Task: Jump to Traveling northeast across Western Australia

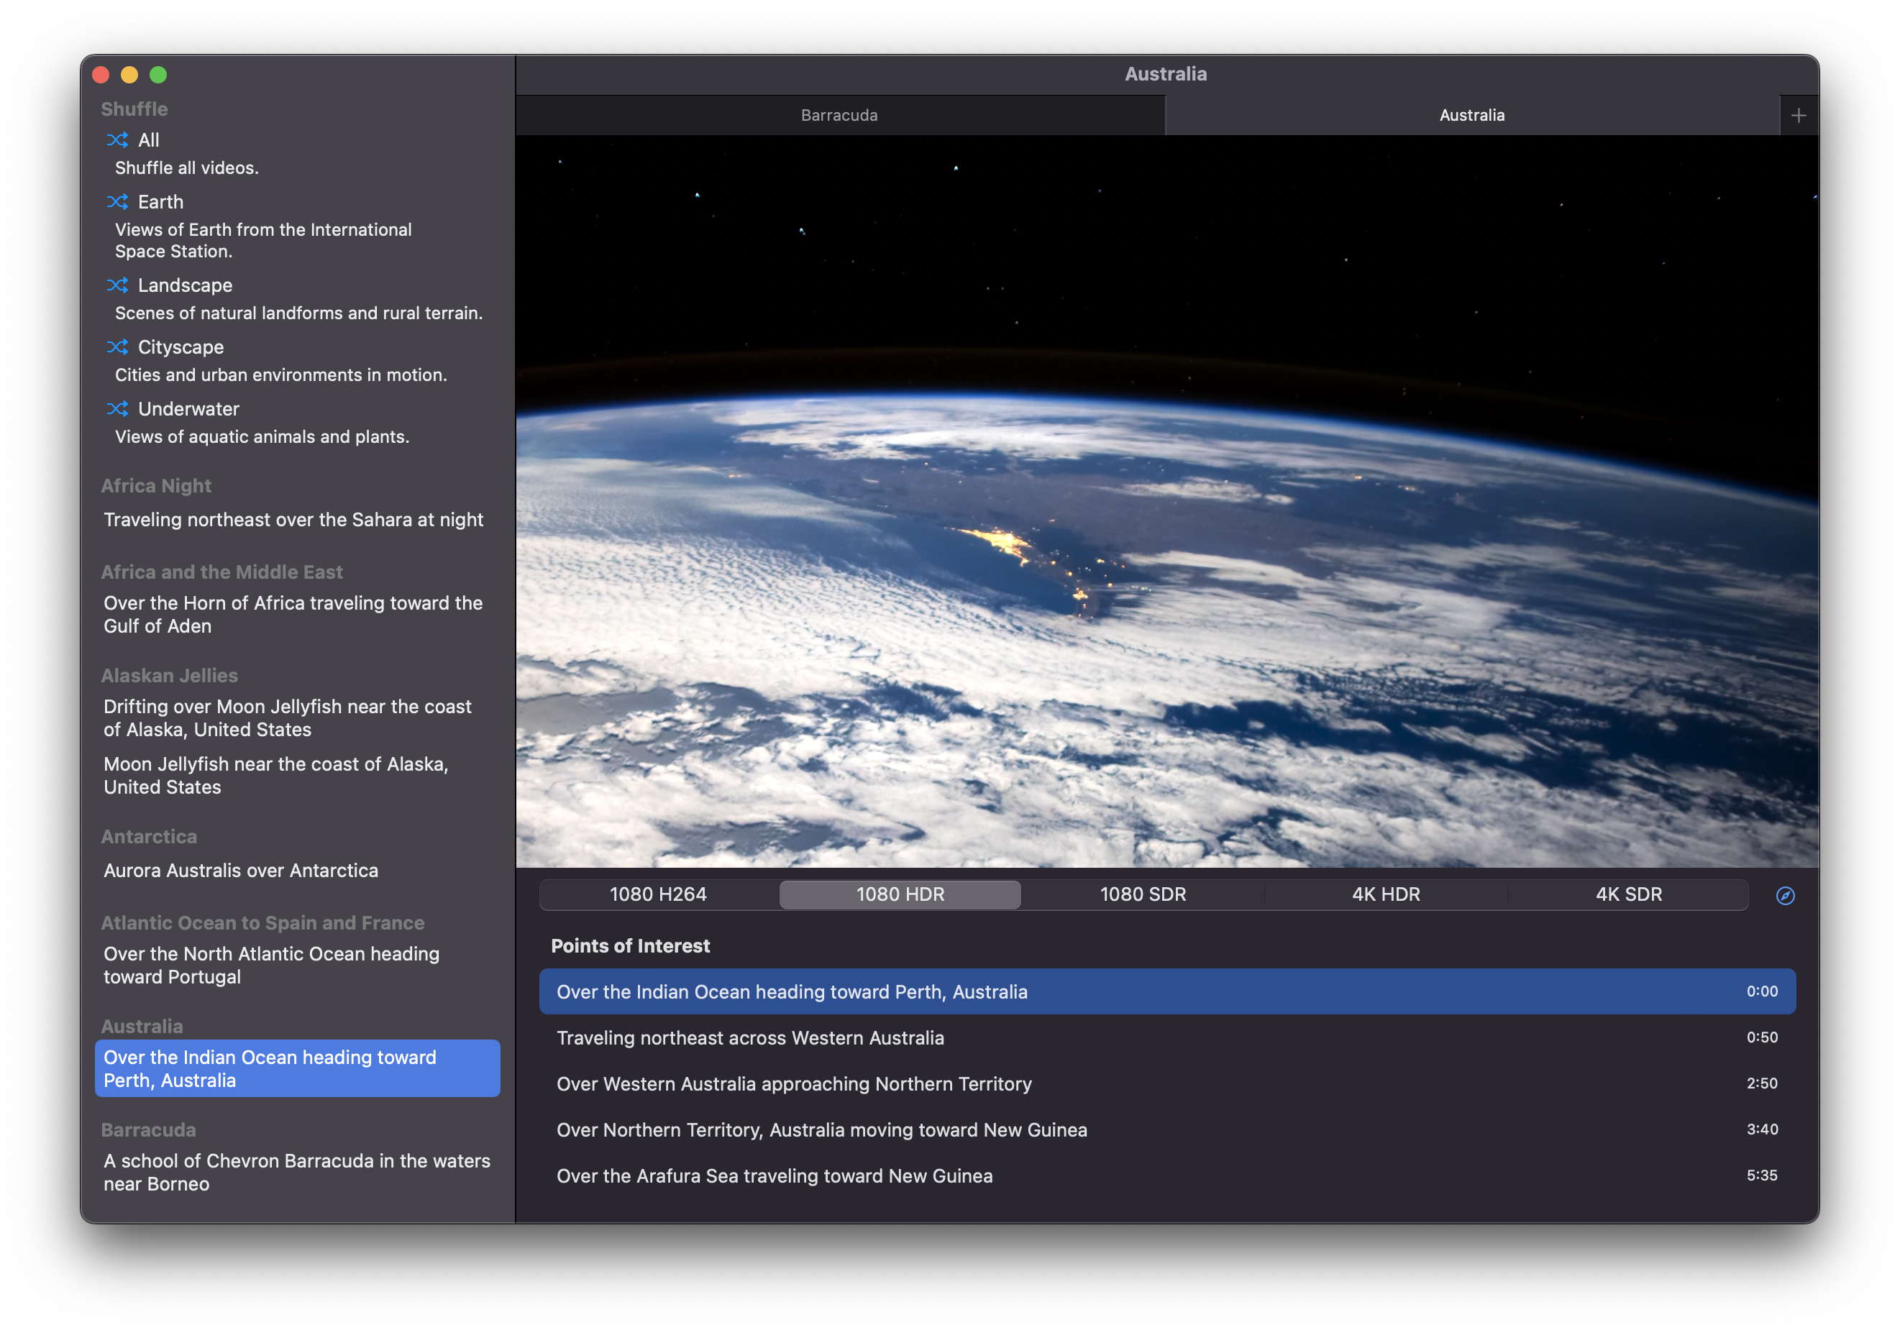Action: (750, 1037)
